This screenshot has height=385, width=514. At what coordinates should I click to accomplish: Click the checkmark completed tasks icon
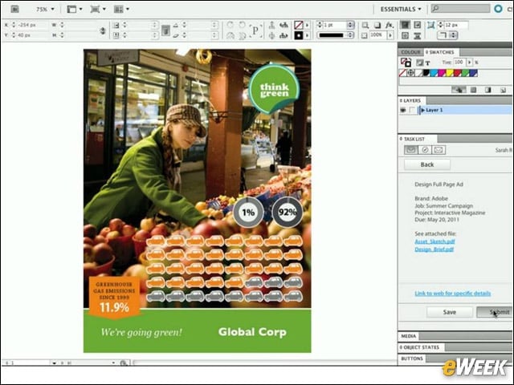pos(425,150)
